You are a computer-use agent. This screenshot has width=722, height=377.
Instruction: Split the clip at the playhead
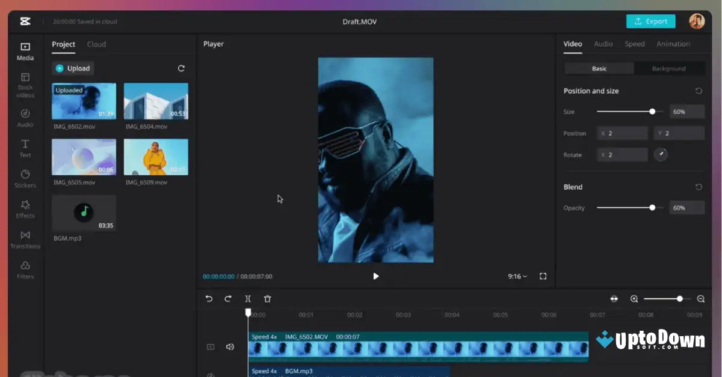pyautogui.click(x=248, y=298)
